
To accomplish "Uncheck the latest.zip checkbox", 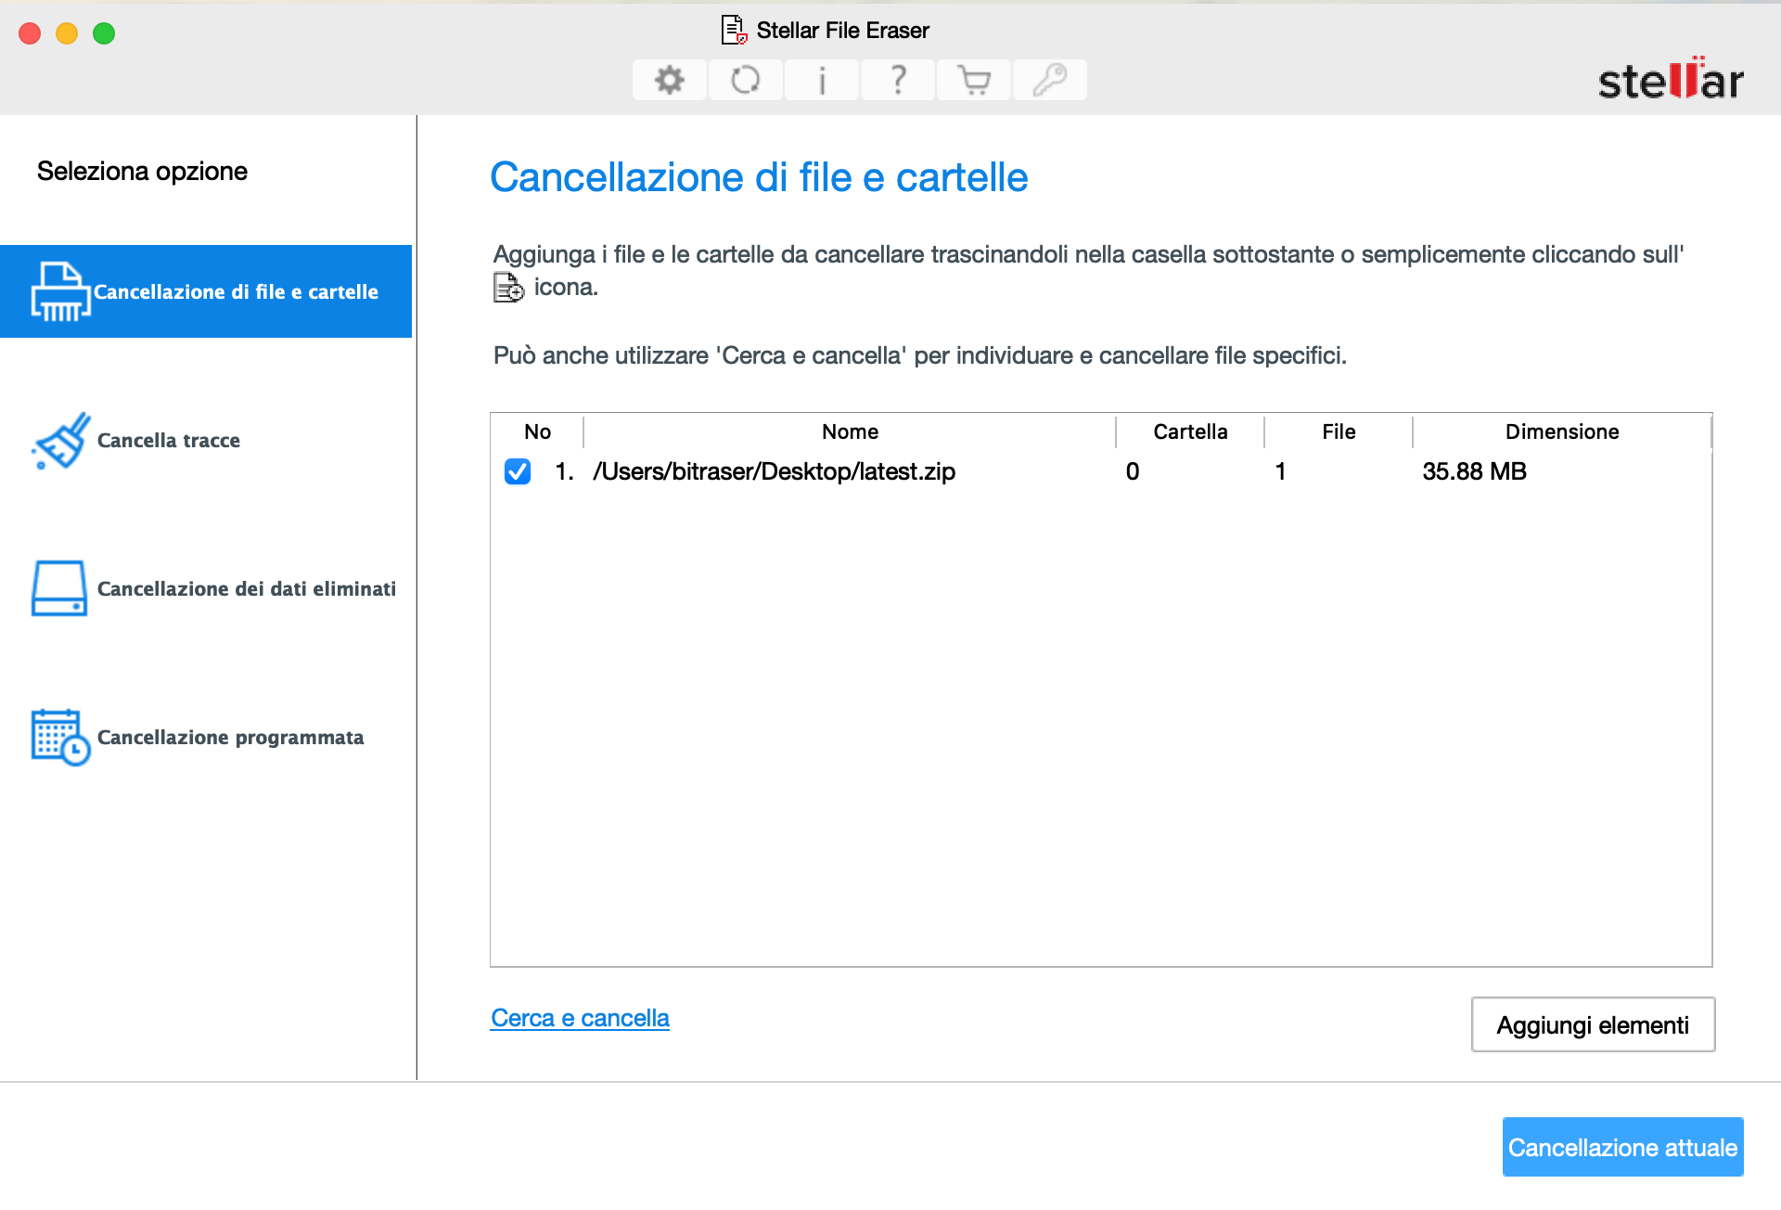I will coord(518,471).
